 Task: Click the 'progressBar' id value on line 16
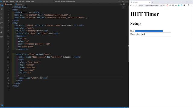[28, 46]
